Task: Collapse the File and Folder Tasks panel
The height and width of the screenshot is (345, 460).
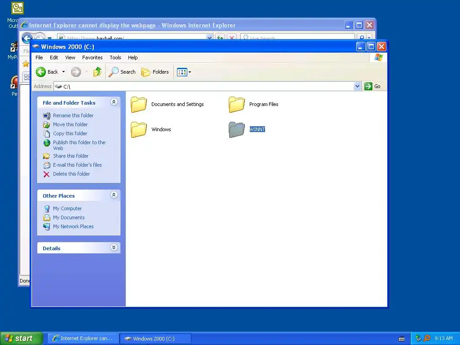Action: pos(114,102)
